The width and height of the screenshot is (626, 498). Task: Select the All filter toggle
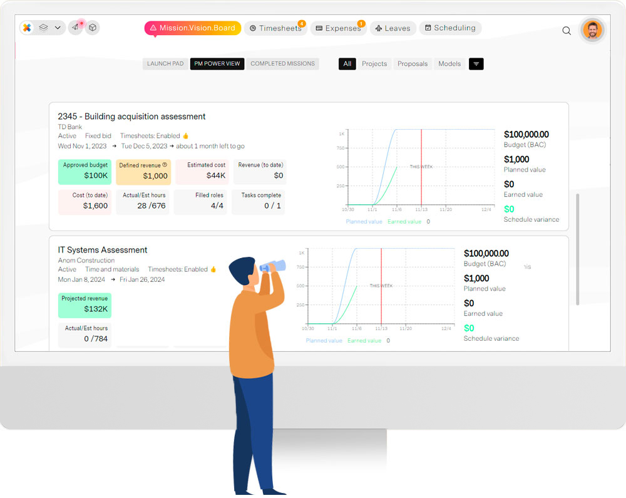coord(347,63)
